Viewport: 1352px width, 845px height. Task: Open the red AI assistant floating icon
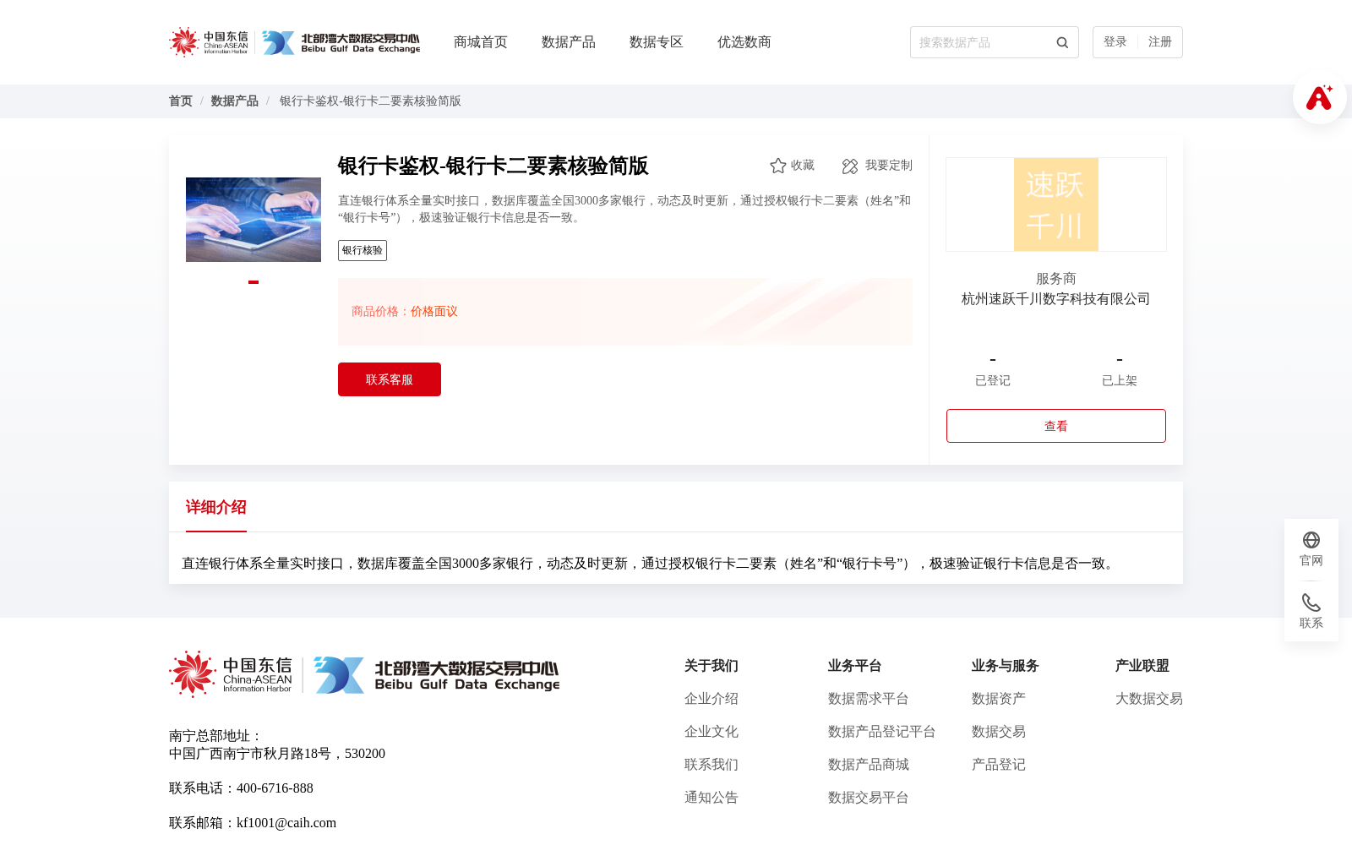click(x=1319, y=97)
